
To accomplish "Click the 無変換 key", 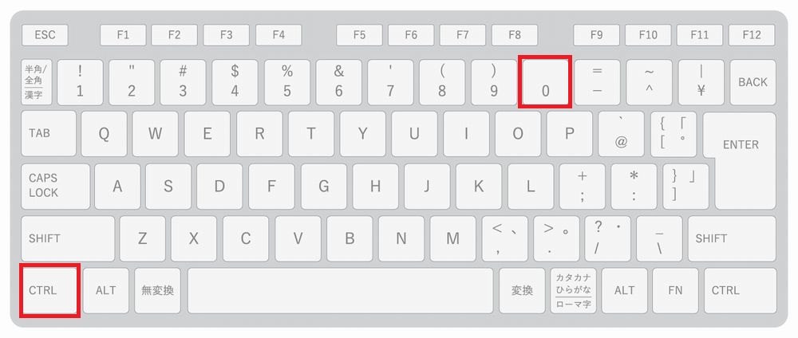I will click(157, 291).
